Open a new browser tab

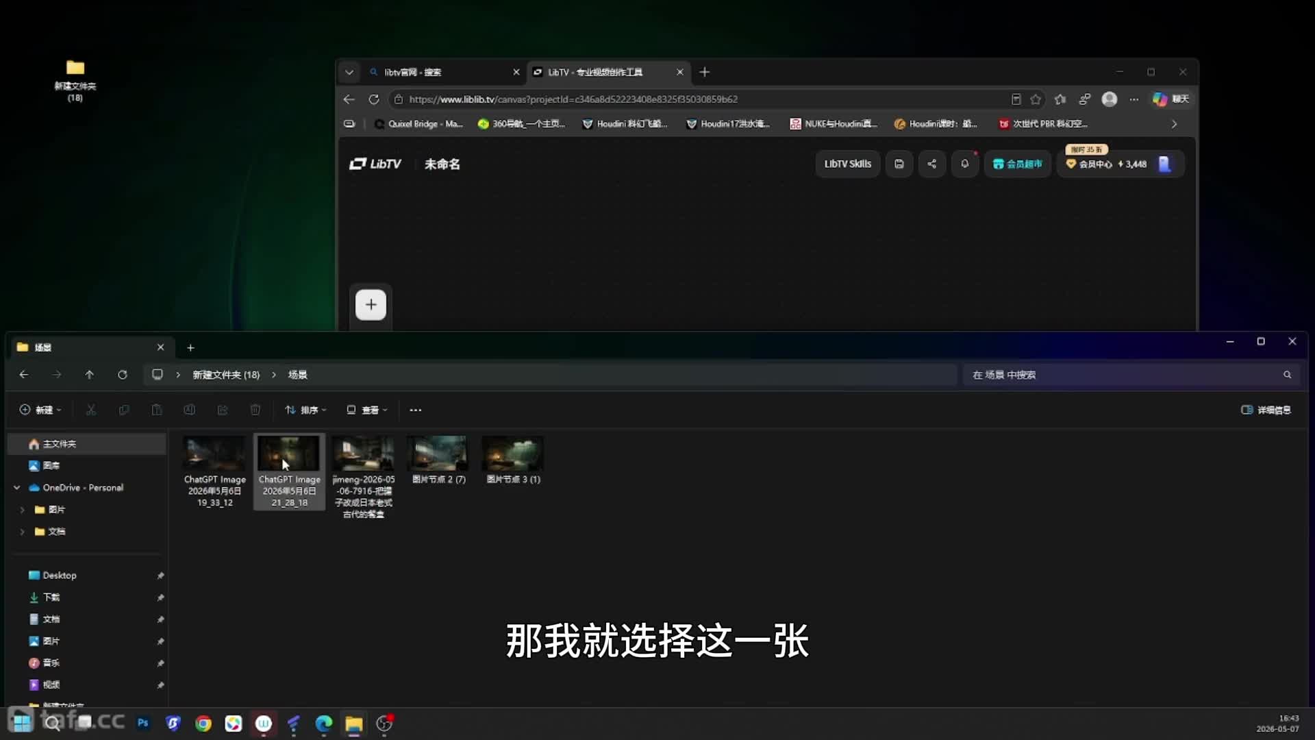coord(704,72)
